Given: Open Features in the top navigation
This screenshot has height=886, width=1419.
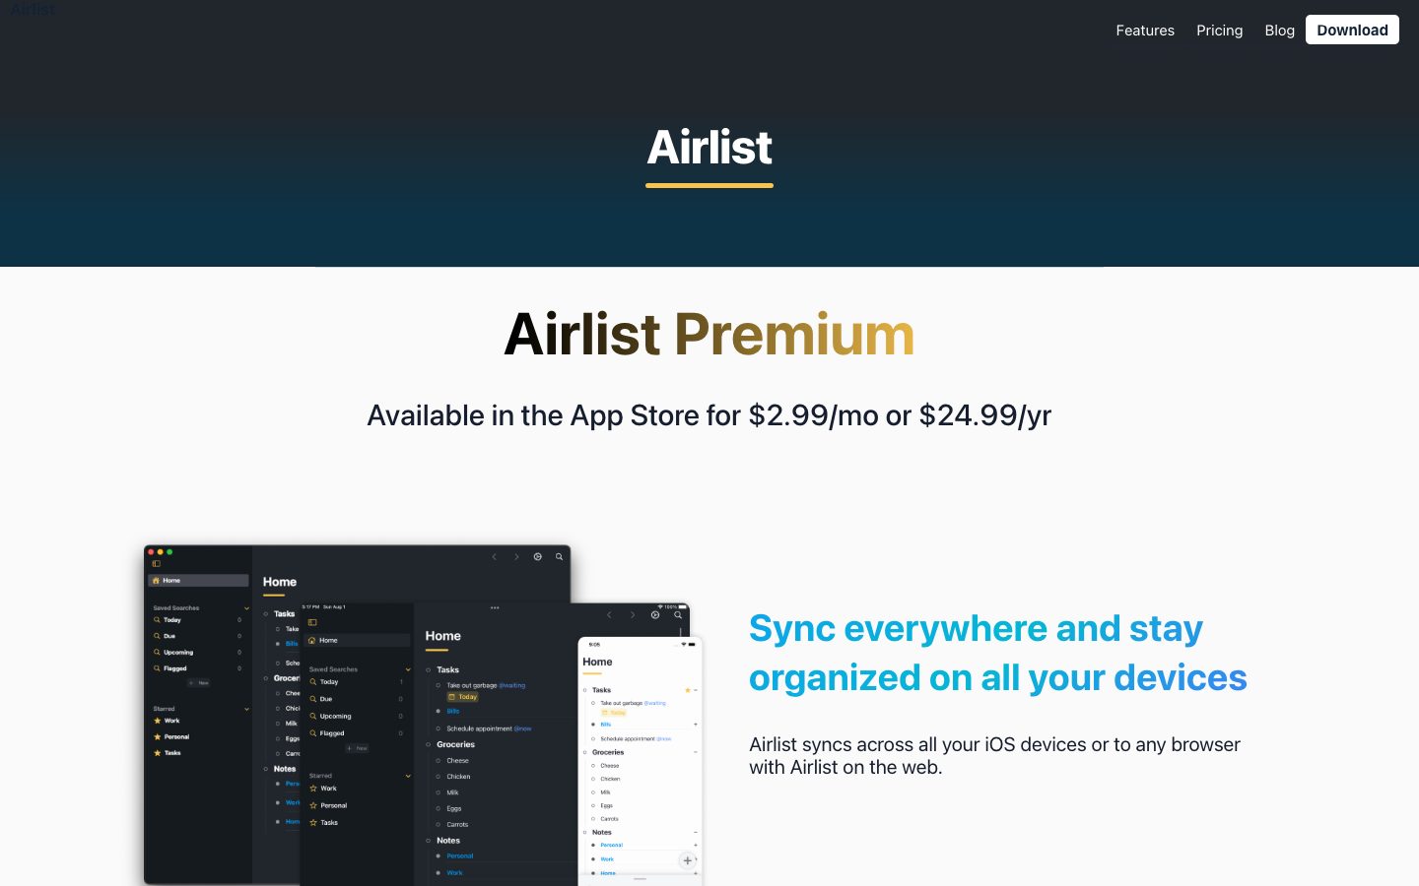Looking at the screenshot, I should [1145, 31].
